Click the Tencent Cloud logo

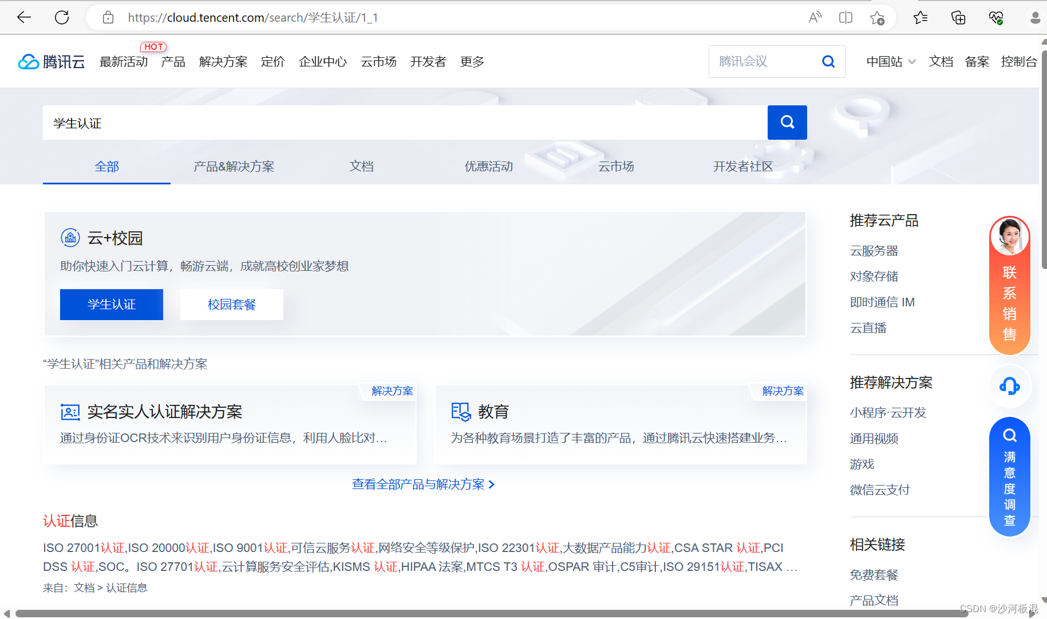point(52,61)
